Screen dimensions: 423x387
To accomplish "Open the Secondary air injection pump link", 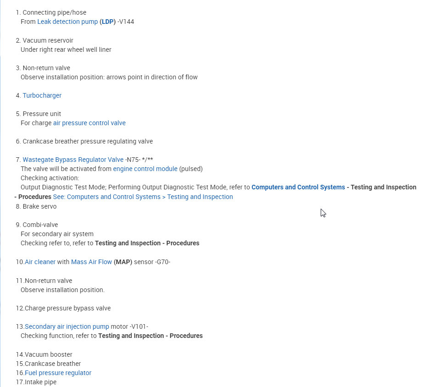I will click(x=67, y=326).
